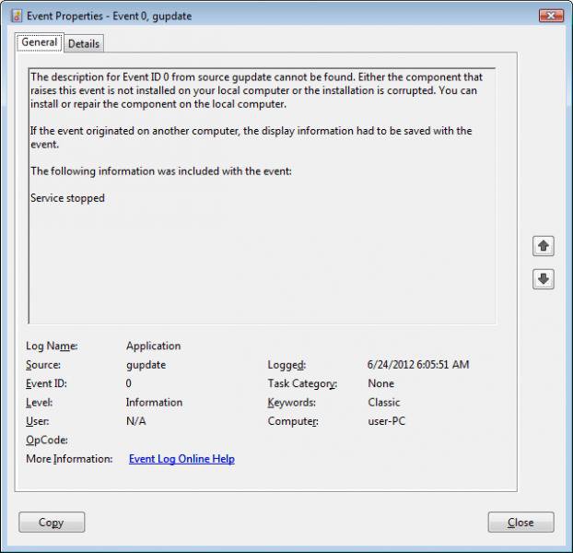Screen dimensions: 573x553
Task: Close the Event Properties window
Action: pos(551,16)
